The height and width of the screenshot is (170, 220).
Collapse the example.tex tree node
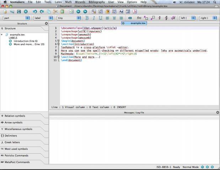(x=2, y=35)
